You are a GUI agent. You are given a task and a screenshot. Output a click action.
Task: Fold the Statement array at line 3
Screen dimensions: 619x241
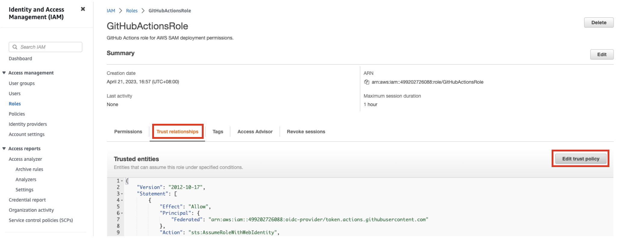click(x=122, y=194)
